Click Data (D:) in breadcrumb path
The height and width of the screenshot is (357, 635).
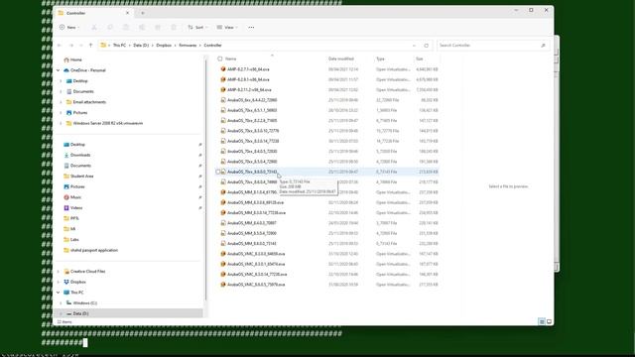click(x=141, y=46)
